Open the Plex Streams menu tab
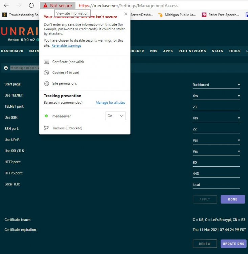 pyautogui.click(x=192, y=51)
